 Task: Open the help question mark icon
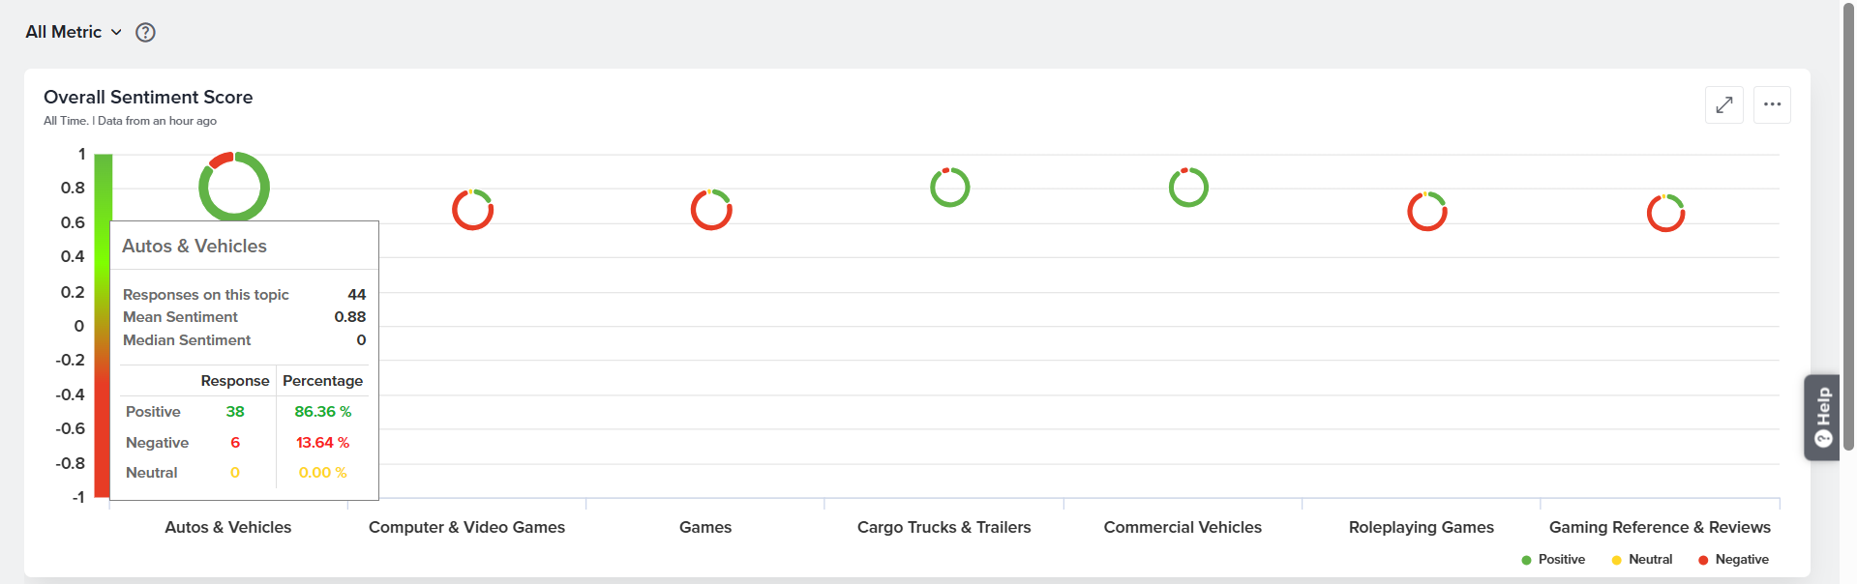point(145,32)
